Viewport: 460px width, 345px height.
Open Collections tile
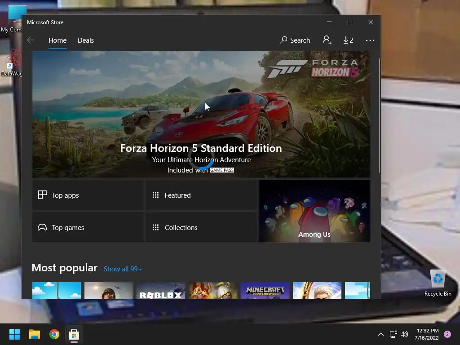click(201, 227)
